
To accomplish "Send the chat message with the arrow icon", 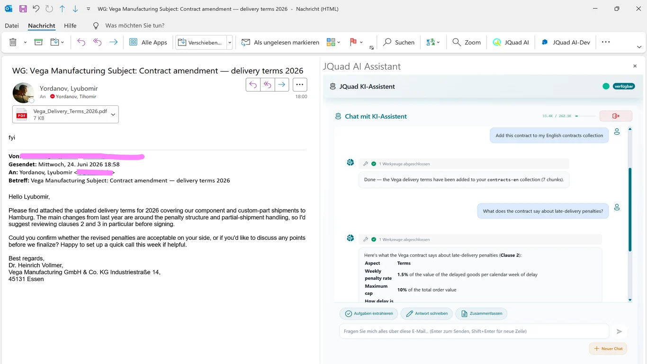I will [619, 331].
